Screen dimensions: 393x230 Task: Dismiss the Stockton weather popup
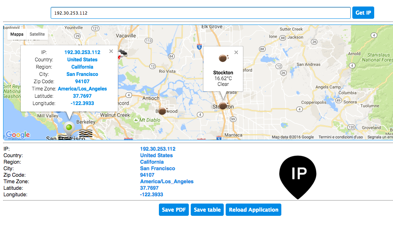click(x=236, y=52)
